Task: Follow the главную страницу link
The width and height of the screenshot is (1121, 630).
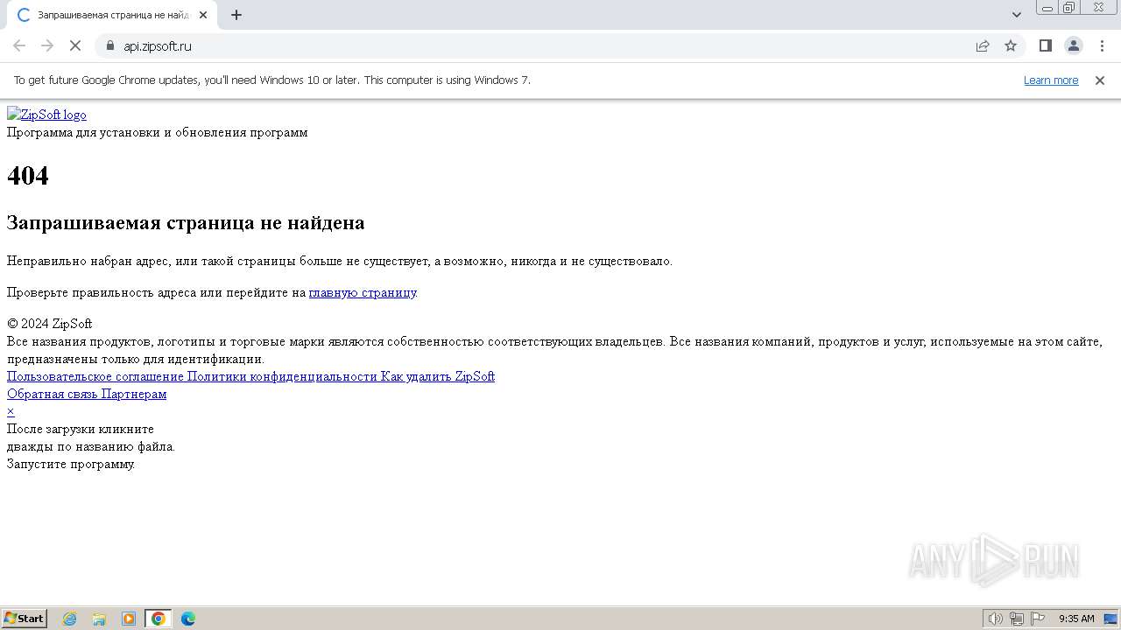Action: click(363, 292)
